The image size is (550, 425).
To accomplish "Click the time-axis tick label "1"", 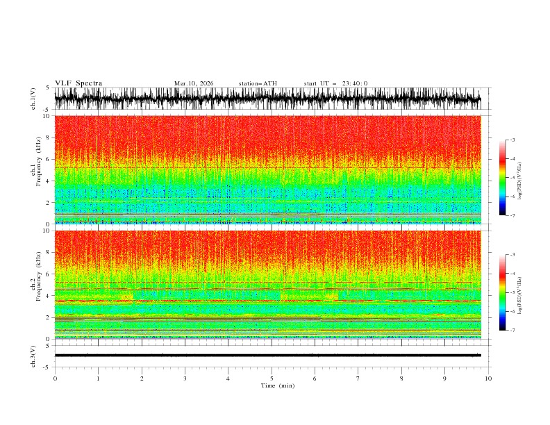I will coord(98,378).
